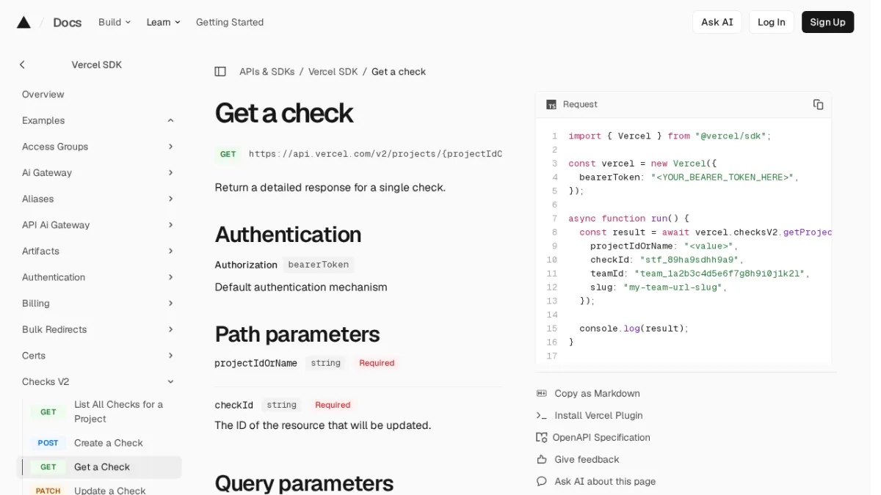Click the Log In button
881x495 pixels.
(771, 22)
